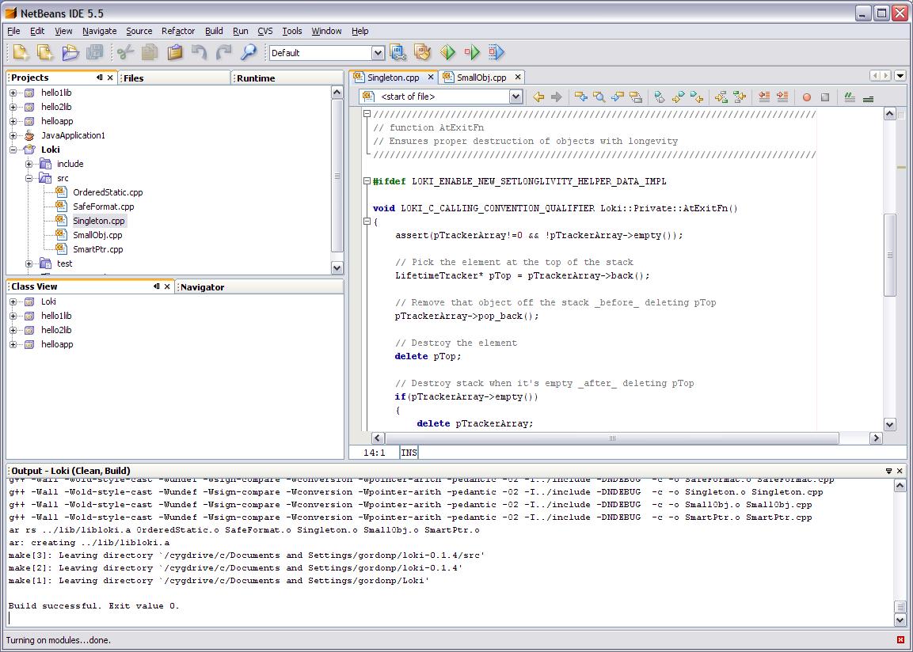Image resolution: width=913 pixels, height=652 pixels.
Task: Expand the include folder node
Action: [29, 164]
